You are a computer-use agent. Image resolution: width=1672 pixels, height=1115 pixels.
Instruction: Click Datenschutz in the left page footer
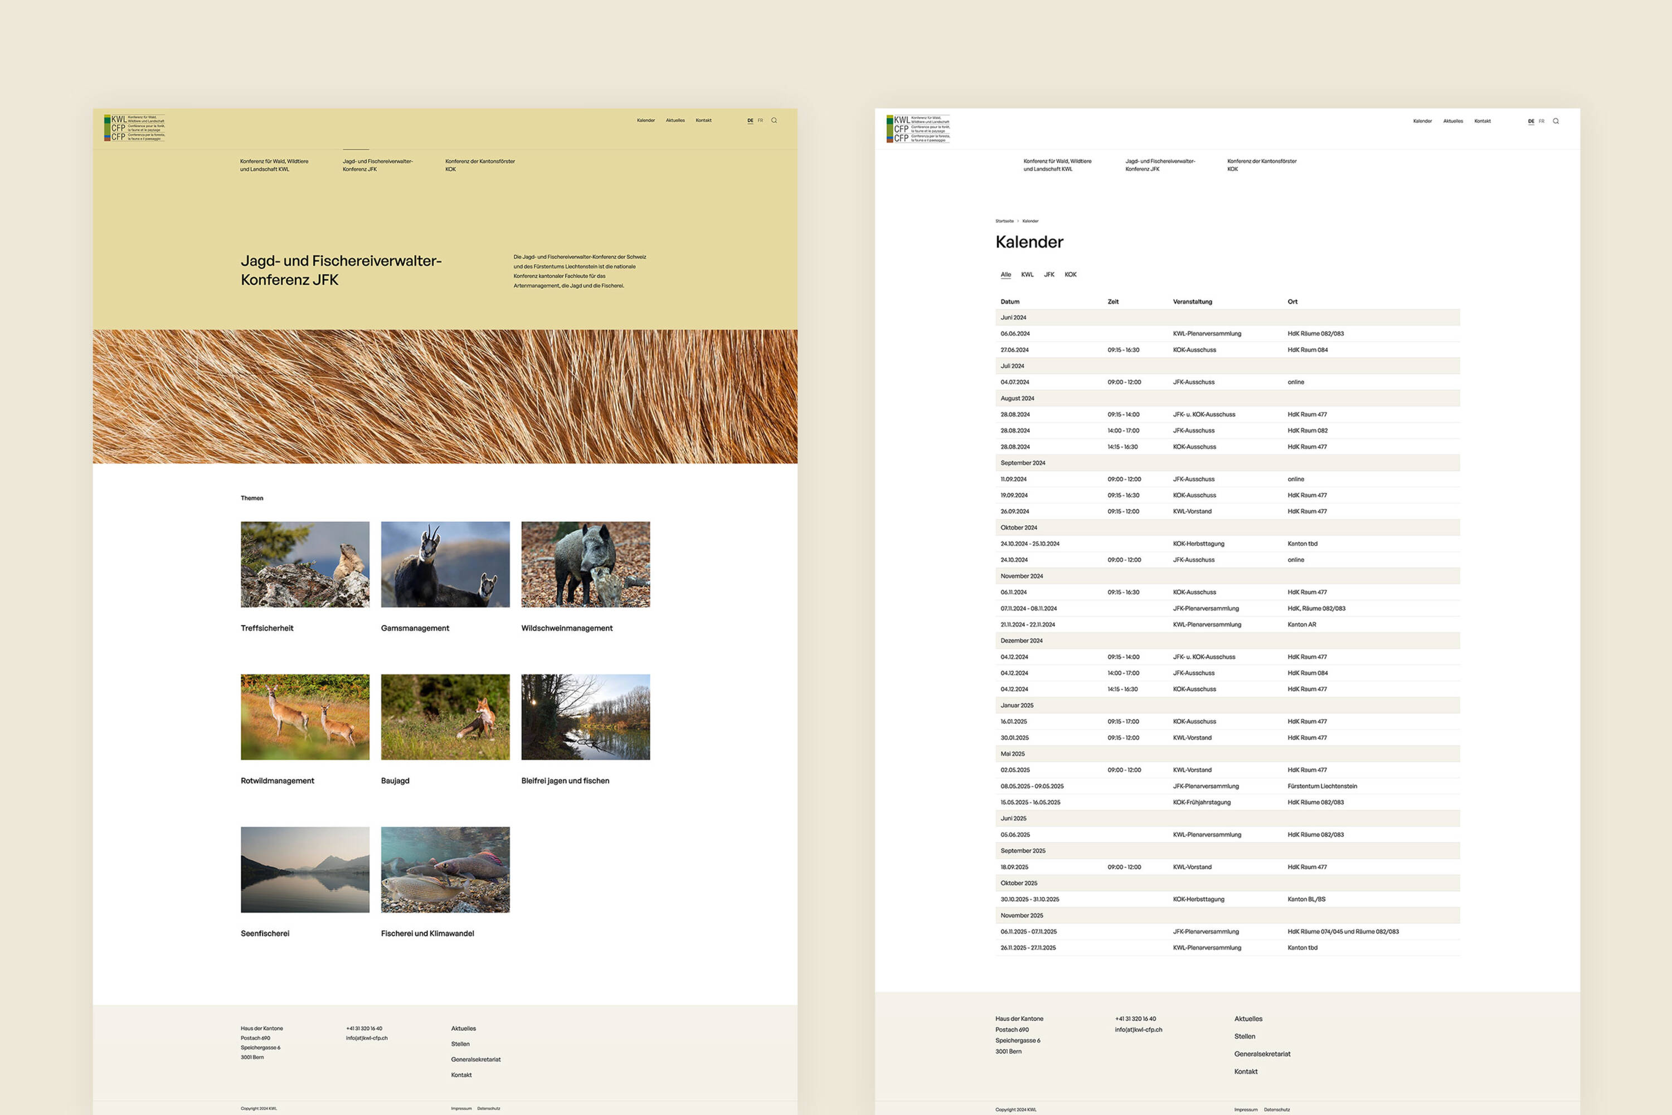pyautogui.click(x=488, y=1109)
